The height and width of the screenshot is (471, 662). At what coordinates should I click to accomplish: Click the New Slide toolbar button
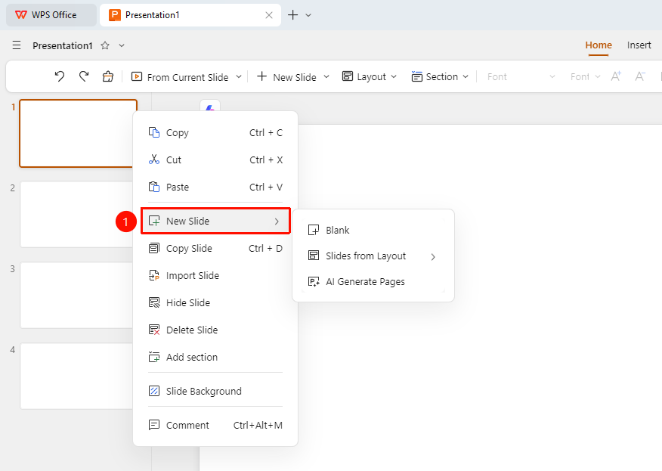click(x=286, y=77)
